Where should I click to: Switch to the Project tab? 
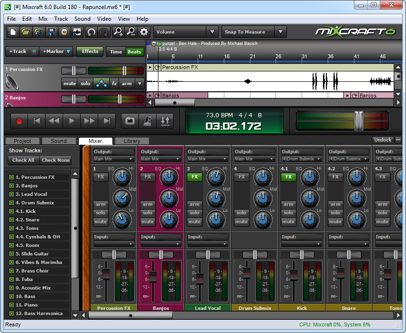pyautogui.click(x=22, y=141)
